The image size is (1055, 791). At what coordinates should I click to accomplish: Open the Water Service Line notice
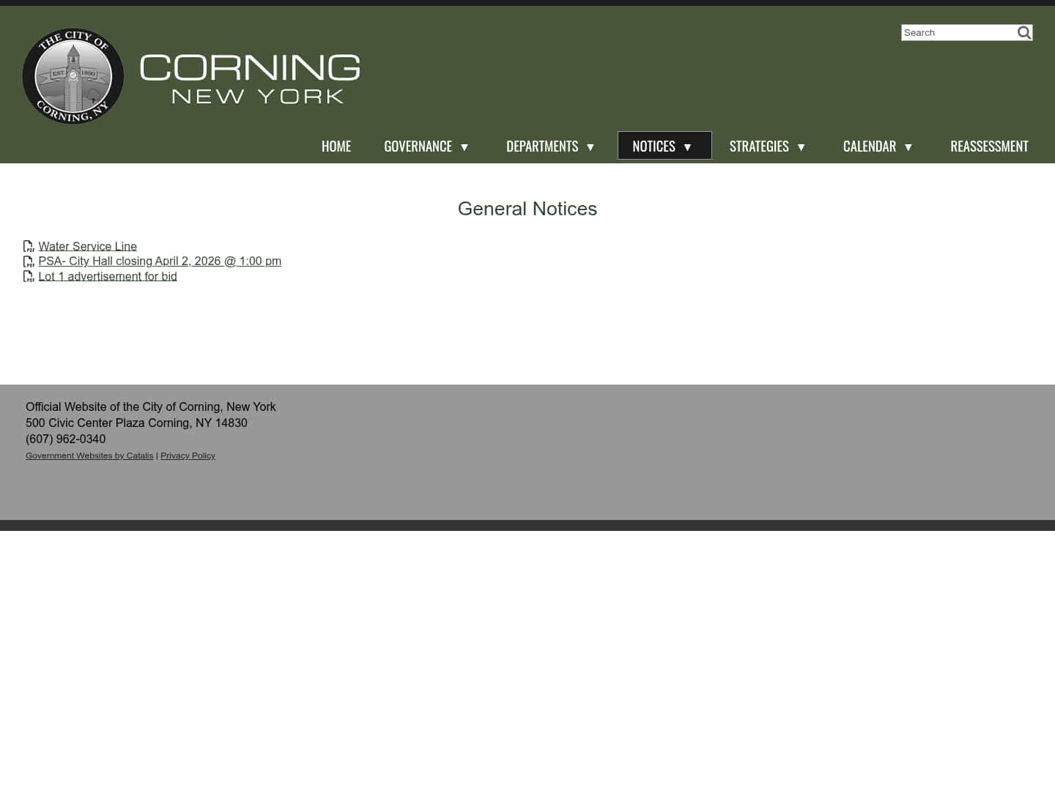point(87,246)
